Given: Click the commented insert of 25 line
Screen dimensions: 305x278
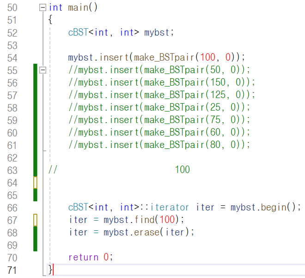Looking at the screenshot, I should pos(159,107).
